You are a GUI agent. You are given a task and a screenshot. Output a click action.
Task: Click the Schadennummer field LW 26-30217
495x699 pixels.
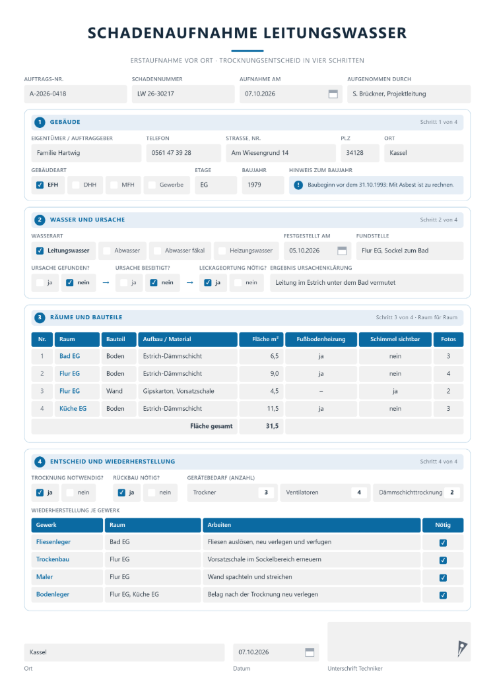[x=183, y=94]
